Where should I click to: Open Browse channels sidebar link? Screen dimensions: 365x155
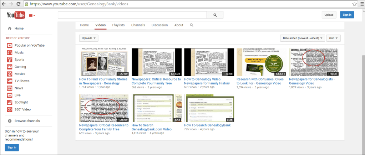tap(27, 121)
